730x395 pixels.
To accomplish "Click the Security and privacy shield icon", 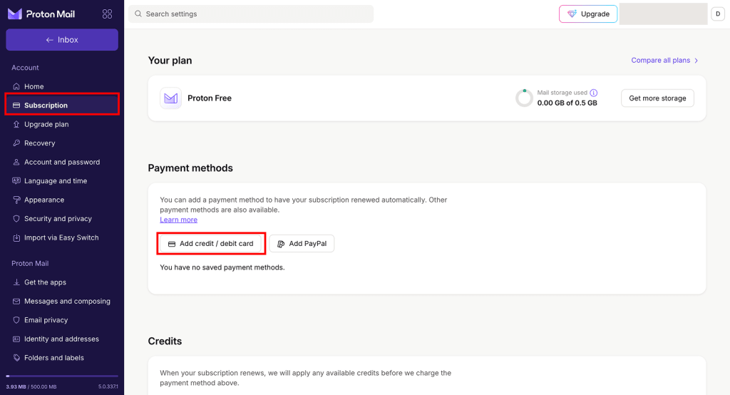I will pyautogui.click(x=16, y=218).
